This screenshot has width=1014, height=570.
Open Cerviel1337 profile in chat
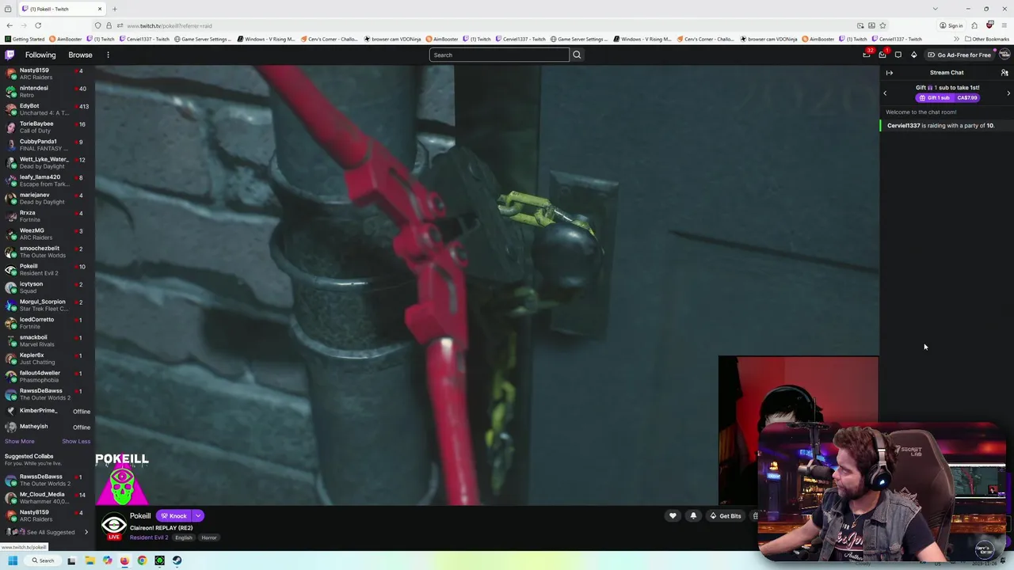[x=904, y=125]
